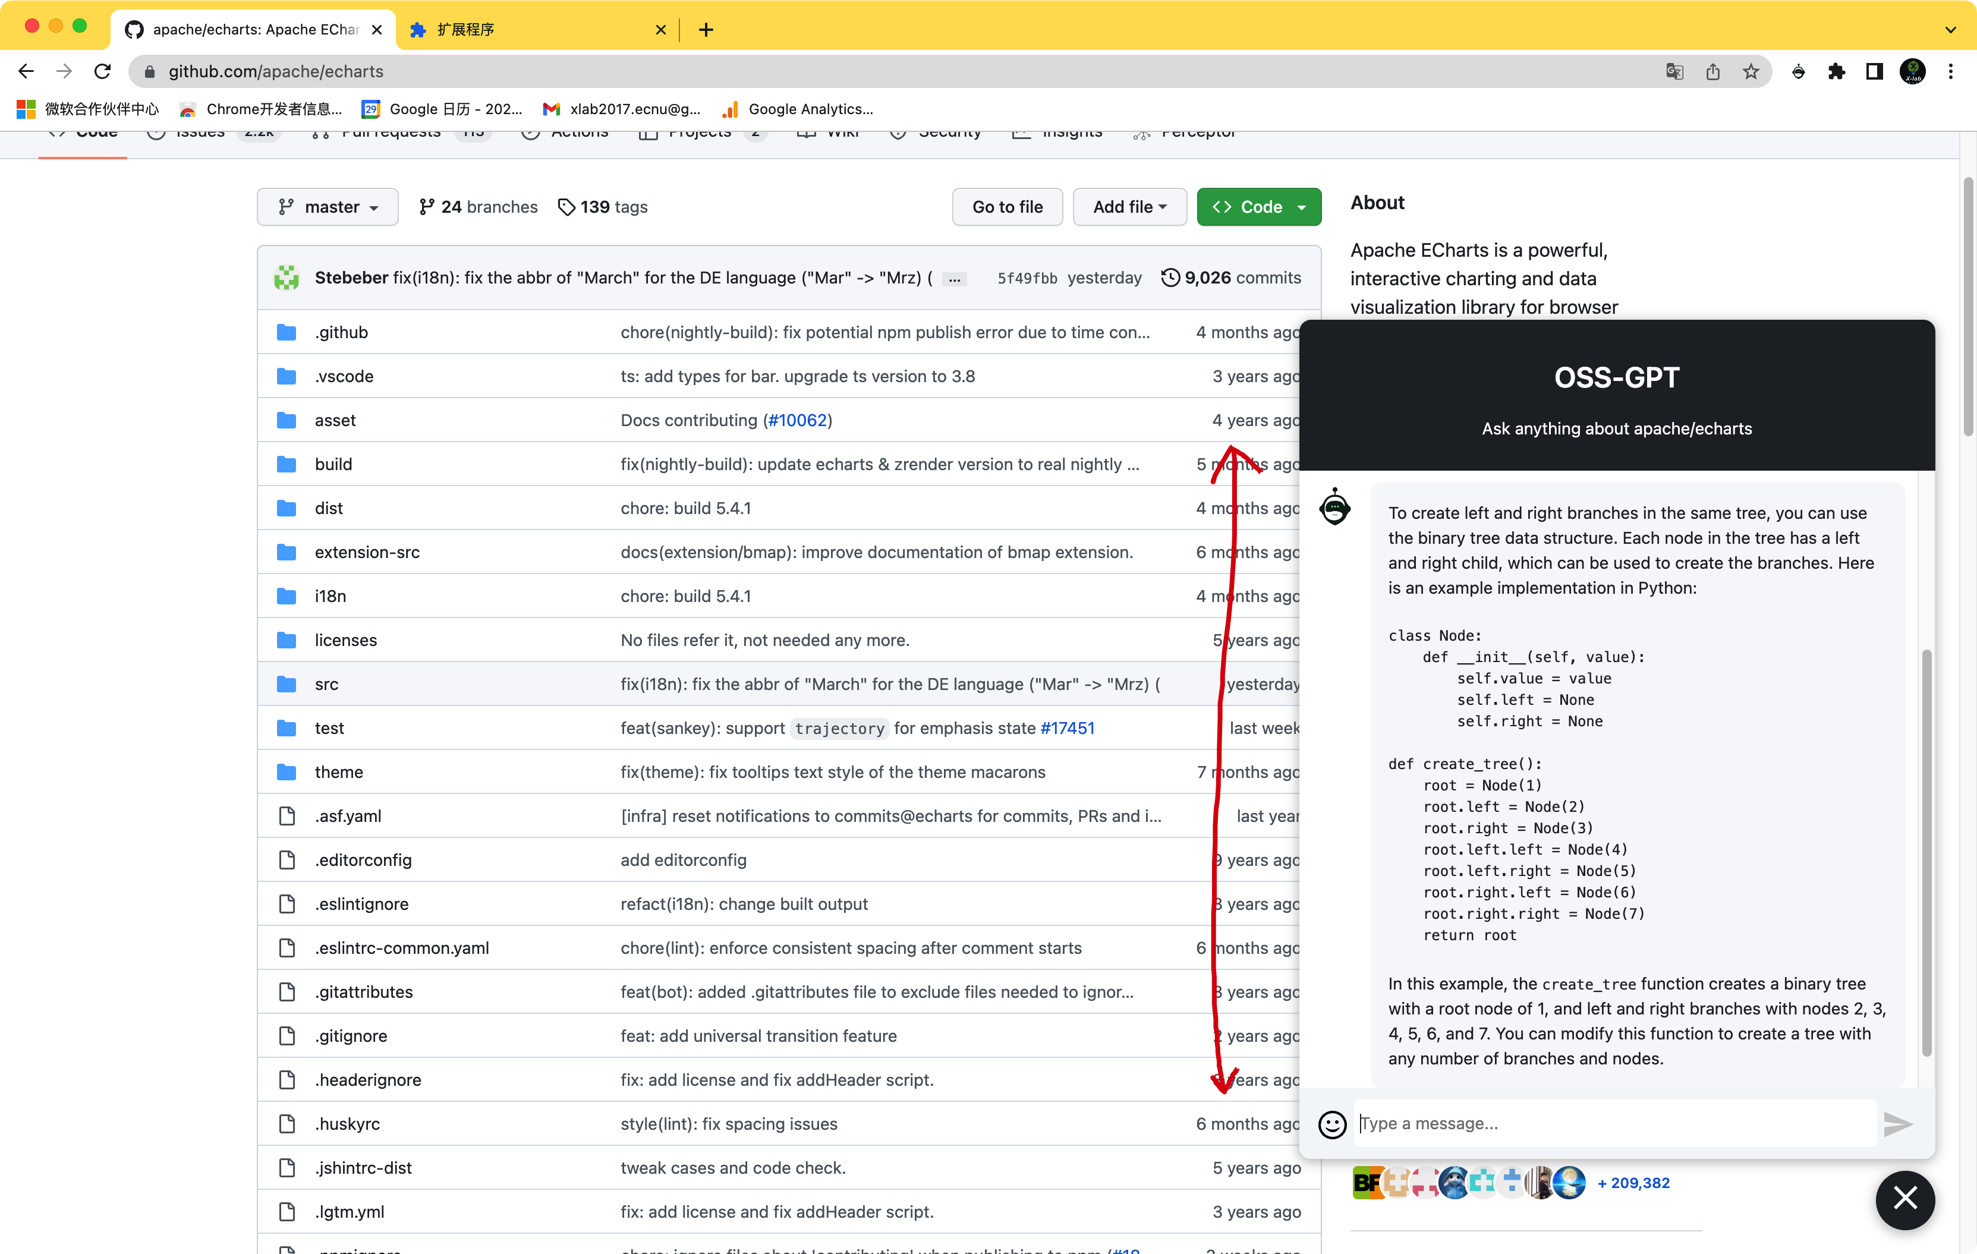Send the chat message with the arrow icon
This screenshot has width=1977, height=1254.
point(1897,1124)
